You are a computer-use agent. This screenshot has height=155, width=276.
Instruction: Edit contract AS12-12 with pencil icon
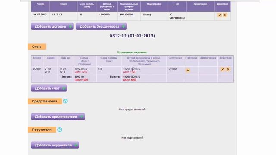pos(220,15)
